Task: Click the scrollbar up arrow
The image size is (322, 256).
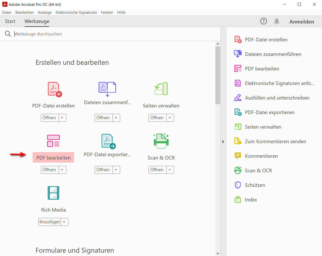Action: coord(218,44)
